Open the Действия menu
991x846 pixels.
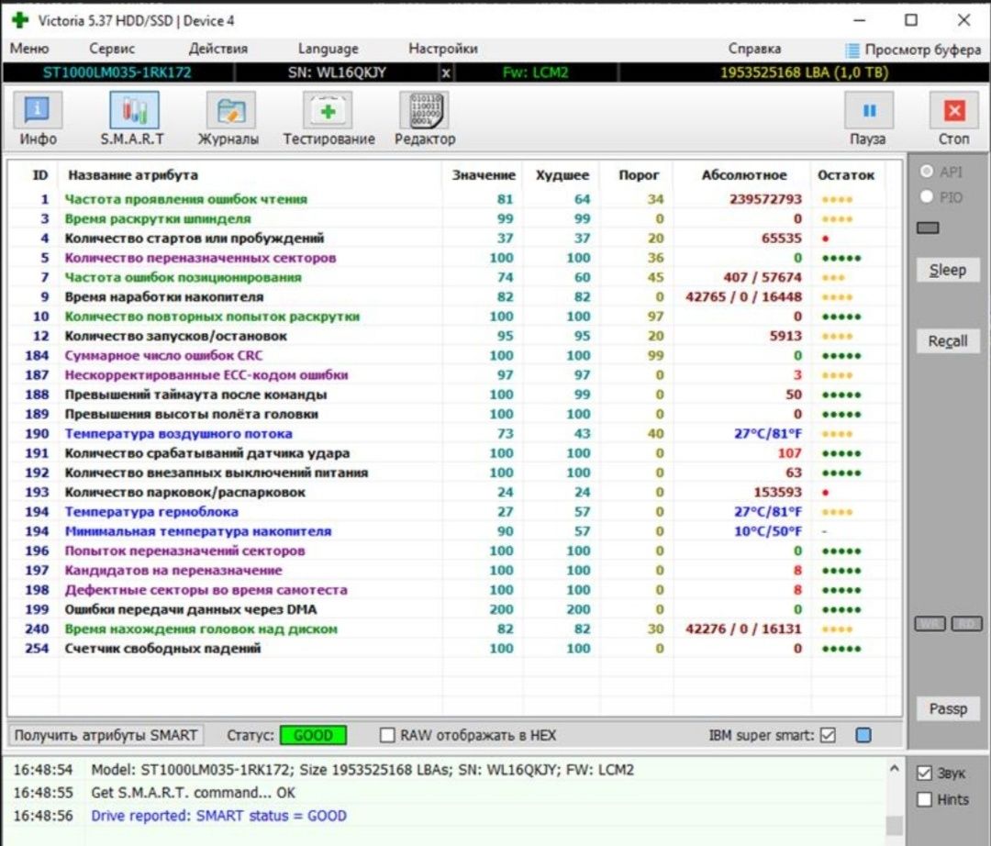[218, 49]
